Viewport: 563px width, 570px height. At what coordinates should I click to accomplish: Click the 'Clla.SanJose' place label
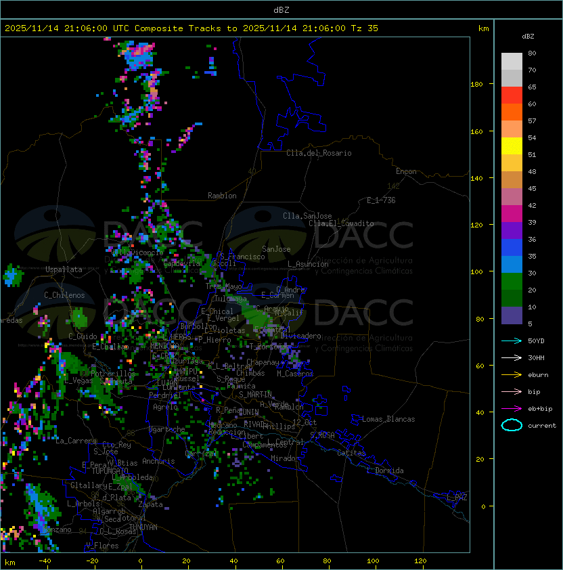[x=307, y=216]
